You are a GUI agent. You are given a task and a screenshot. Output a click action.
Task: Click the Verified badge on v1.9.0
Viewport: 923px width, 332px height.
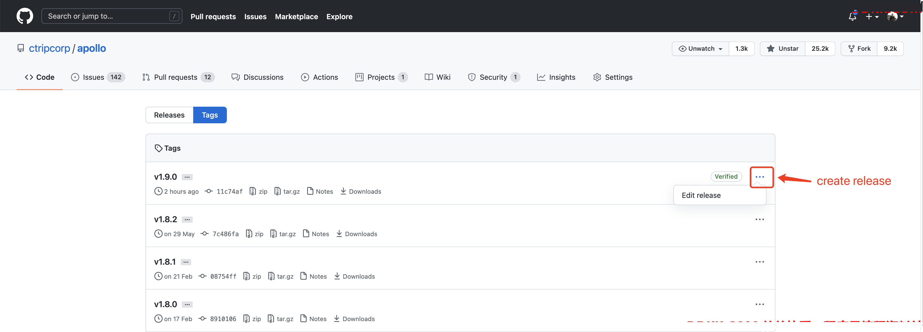point(726,177)
